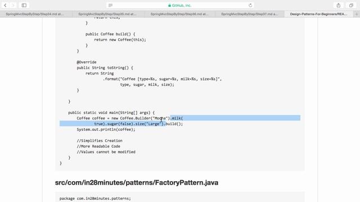This screenshot has width=360, height=202.
Task: Click the line 'public Coffee build() {'
Action: click(x=110, y=34)
